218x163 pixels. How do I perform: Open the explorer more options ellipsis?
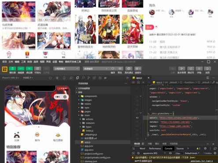click(x=126, y=83)
